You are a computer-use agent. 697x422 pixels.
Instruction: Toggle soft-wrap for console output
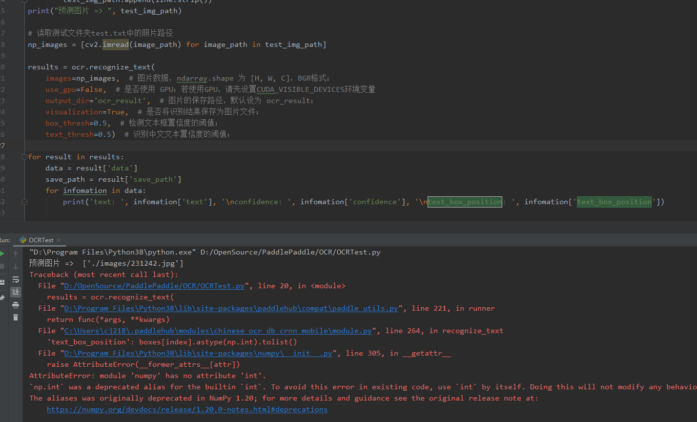coord(16,279)
